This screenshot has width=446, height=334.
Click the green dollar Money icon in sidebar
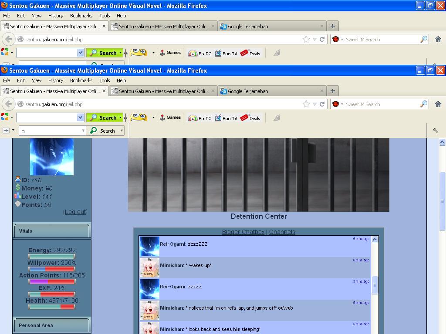tap(17, 187)
